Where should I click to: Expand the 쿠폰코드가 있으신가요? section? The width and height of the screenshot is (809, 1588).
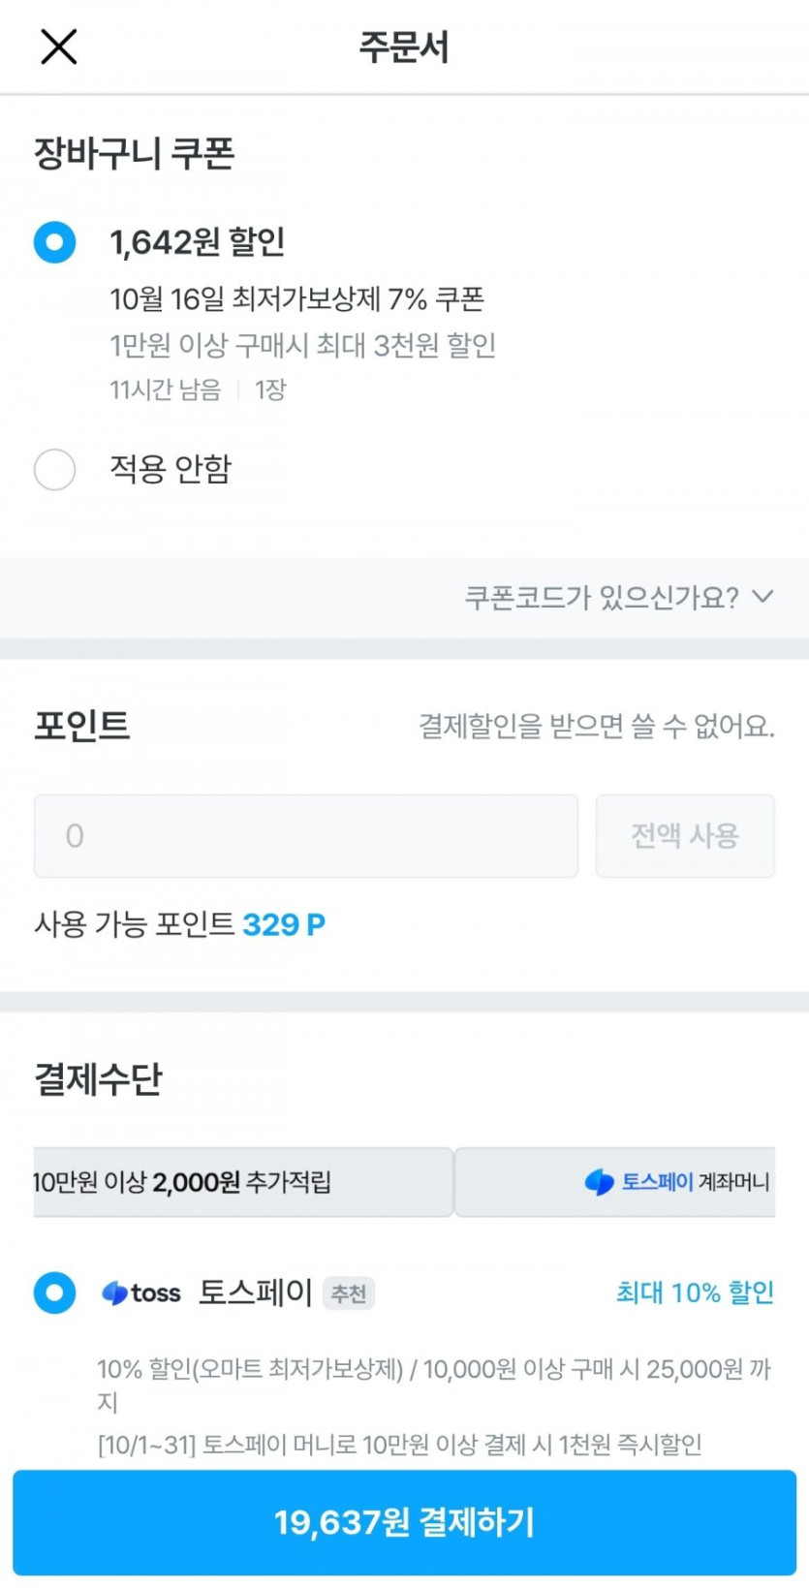(601, 597)
